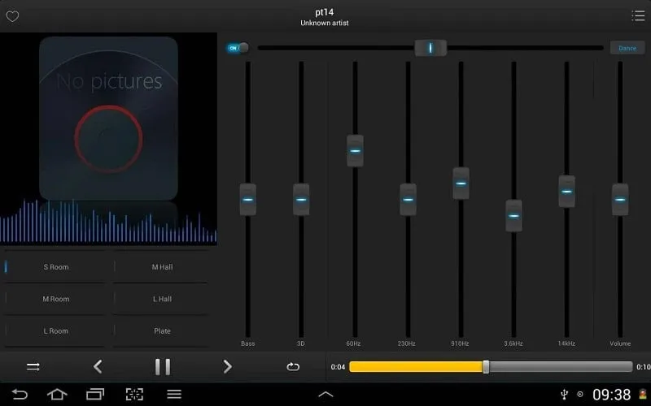The image size is (651, 406).
Task: Go to the Android home screen
Action: point(57,395)
